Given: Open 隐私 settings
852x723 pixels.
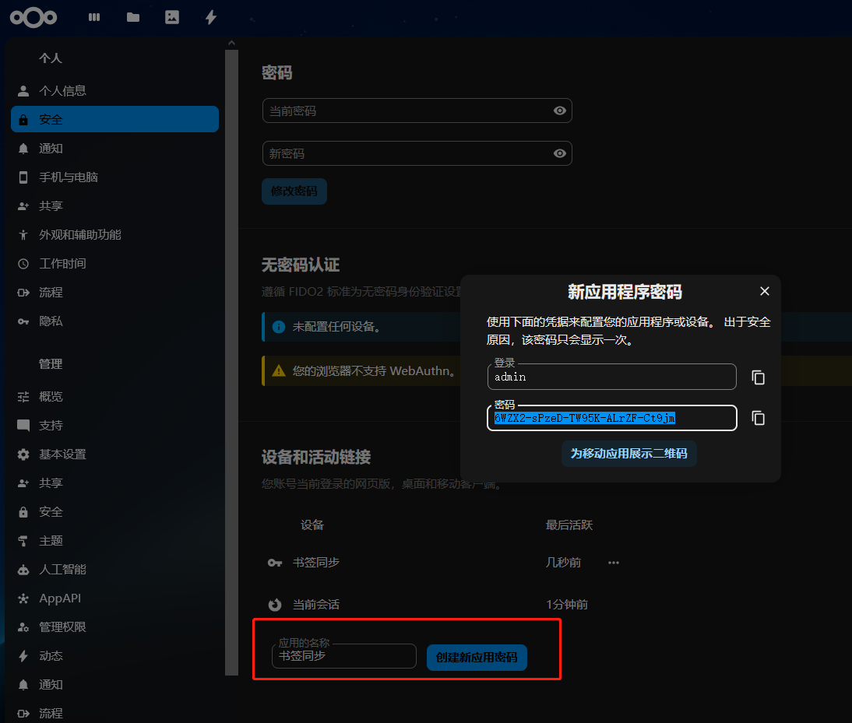Looking at the screenshot, I should point(114,321).
